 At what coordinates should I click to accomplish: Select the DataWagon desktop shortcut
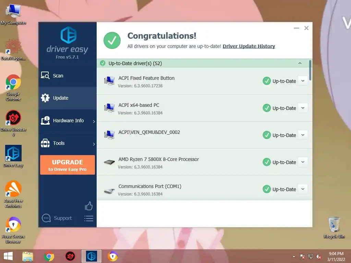tap(13, 49)
